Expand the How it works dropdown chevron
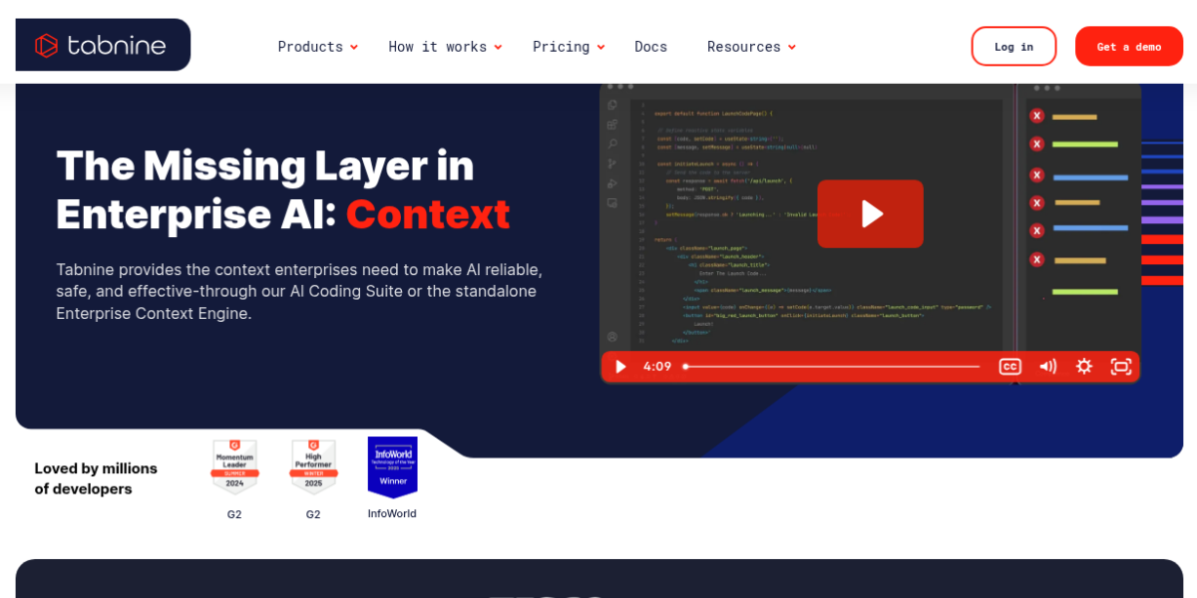Screen dimensions: 1197x598 click(498, 47)
